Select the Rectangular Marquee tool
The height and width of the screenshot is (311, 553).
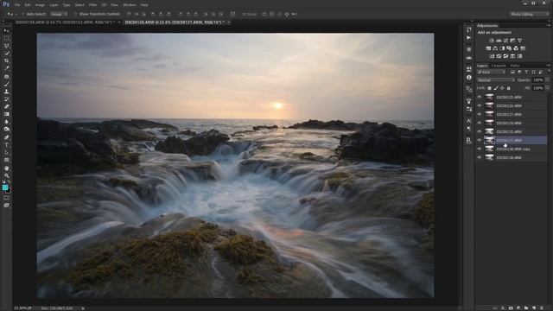tap(6, 38)
